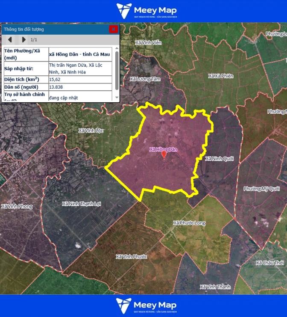Image resolution: width=287 pixels, height=317 pixels.
Task: Close the Thông tin đối tượng panel
Action: click(113, 29)
